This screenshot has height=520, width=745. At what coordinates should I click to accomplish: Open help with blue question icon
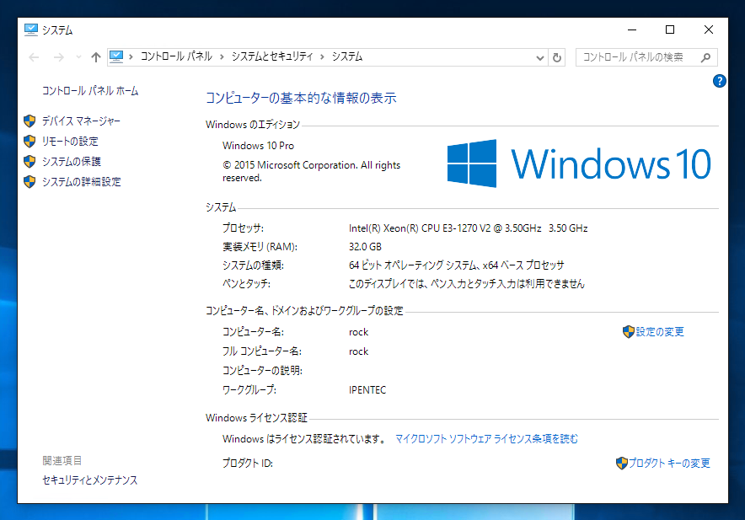pos(719,81)
